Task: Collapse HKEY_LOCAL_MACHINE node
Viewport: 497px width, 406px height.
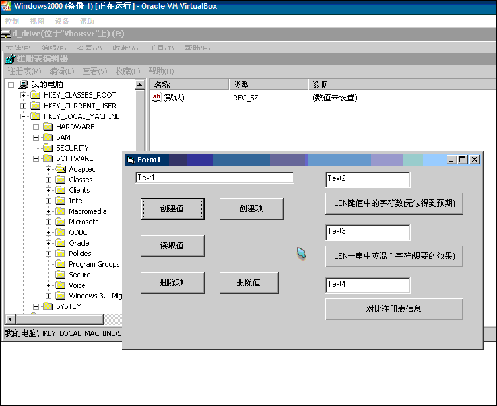Action: tap(24, 116)
